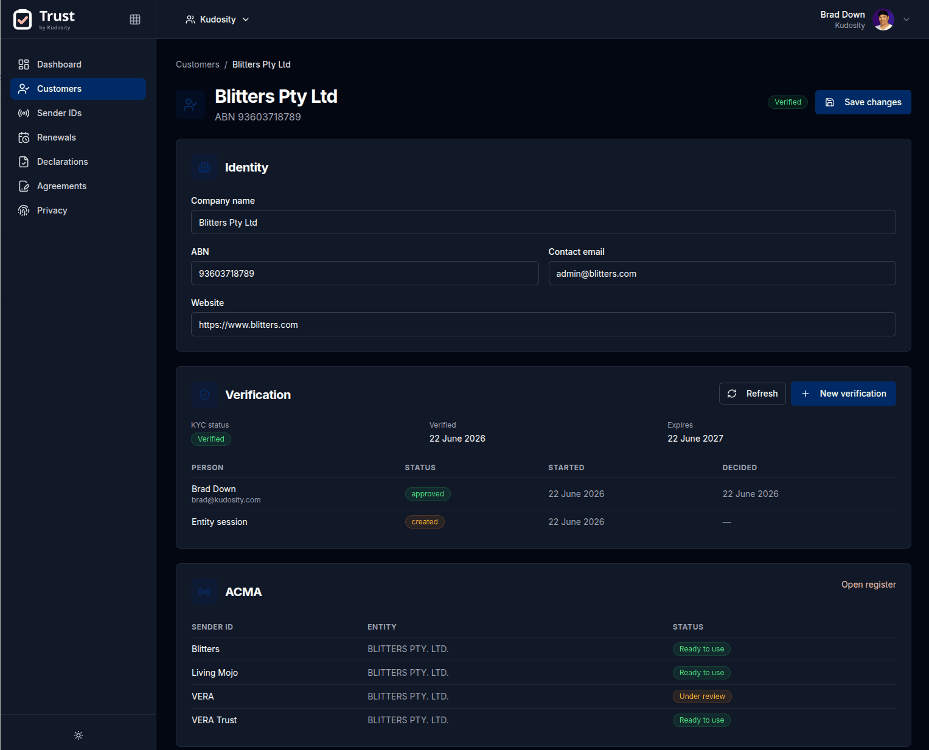The image size is (929, 750).
Task: Open Sender IDs in sidebar
Action: pyautogui.click(x=78, y=113)
